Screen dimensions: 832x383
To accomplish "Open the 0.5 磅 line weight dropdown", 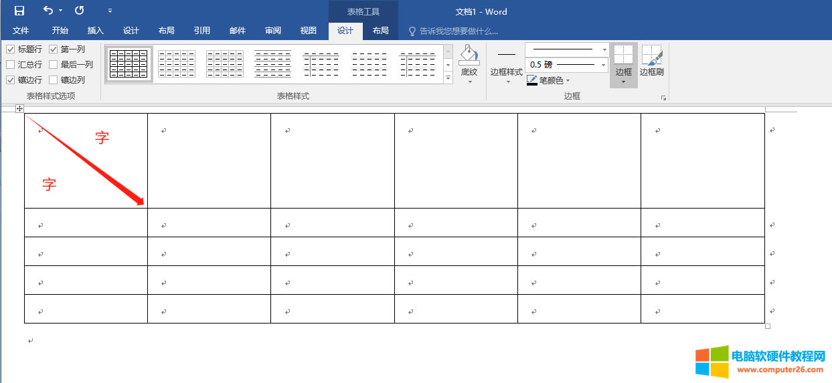I will tap(604, 65).
